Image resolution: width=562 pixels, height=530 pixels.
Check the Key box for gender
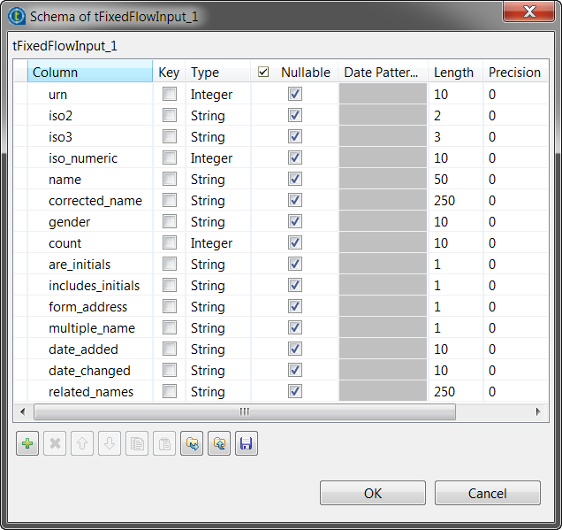(170, 221)
